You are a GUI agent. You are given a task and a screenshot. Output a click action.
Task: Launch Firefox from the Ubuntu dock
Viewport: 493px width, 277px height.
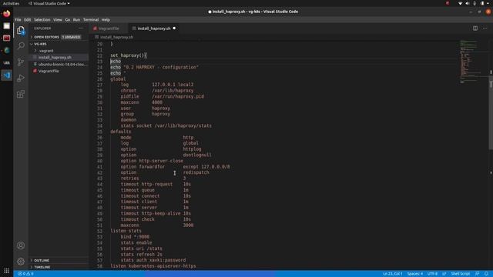(7, 14)
